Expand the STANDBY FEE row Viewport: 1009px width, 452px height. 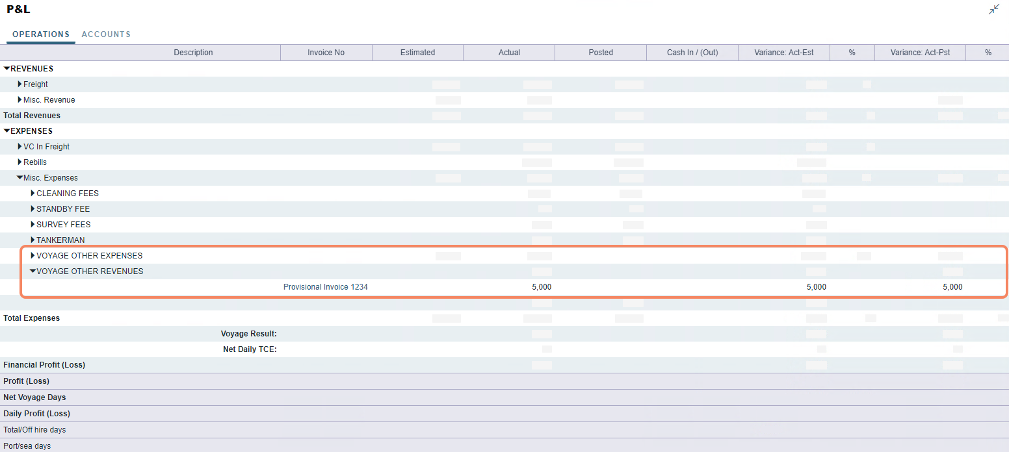[x=32, y=208]
